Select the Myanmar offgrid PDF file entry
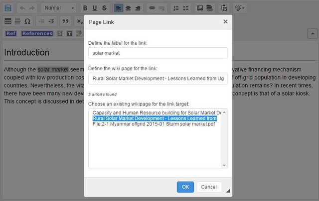The width and height of the screenshot is (319, 201). [154, 124]
